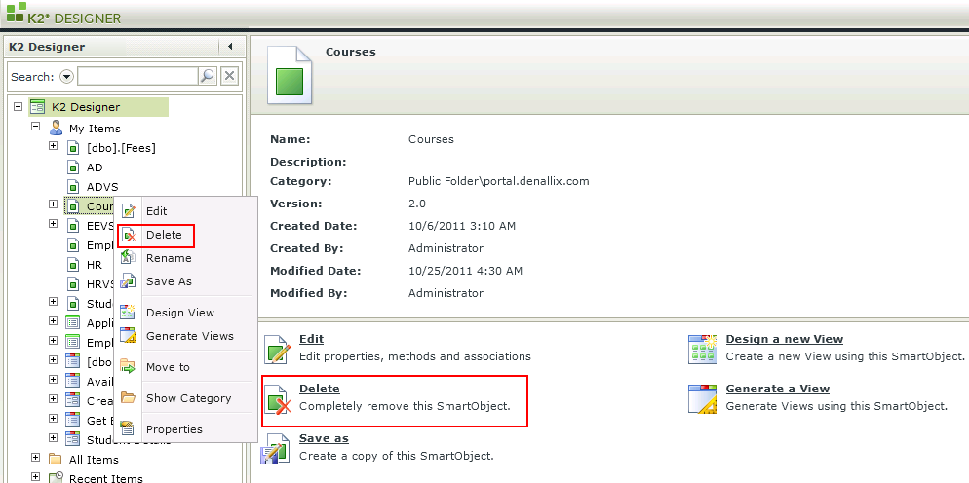The width and height of the screenshot is (969, 483).
Task: Click the Show Category folder icon
Action: (x=128, y=397)
